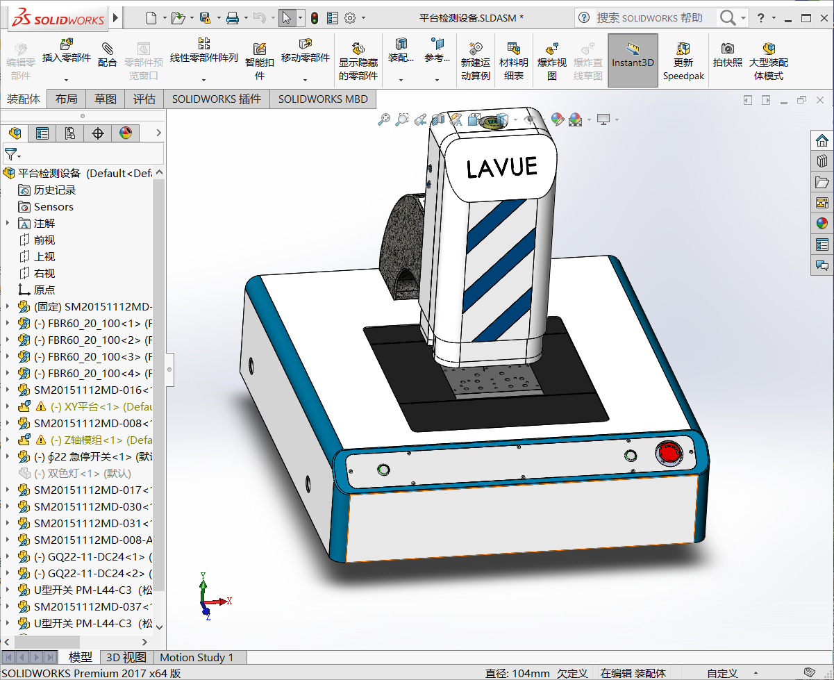Screen dimensions: 834x680
Task: Toggle 大型装配体模式 large assembly mode
Action: (x=769, y=61)
